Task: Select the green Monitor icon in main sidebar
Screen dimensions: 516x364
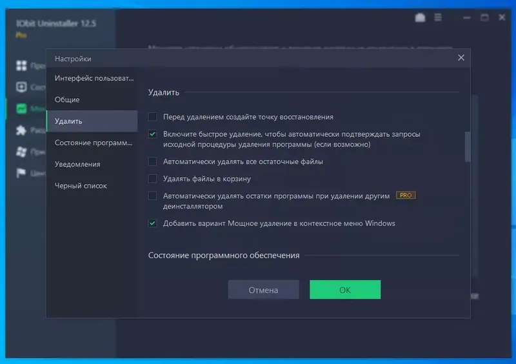Action: 21,108
